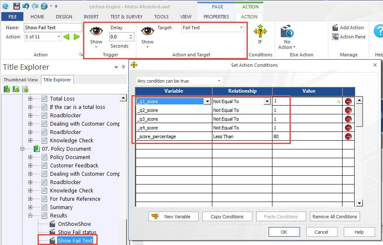The image size is (383, 245).
Task: Collapse the 07. Policy Document chapter
Action: 22,149
